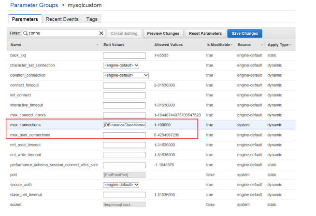Expand collation_connection value dropdown

coord(126,75)
